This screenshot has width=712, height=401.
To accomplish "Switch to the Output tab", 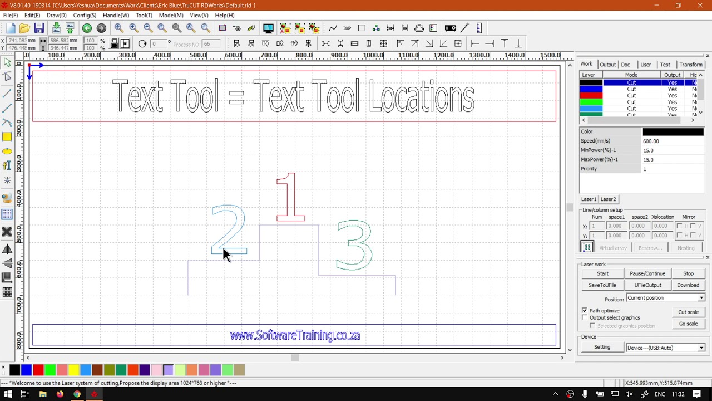I will (x=607, y=65).
